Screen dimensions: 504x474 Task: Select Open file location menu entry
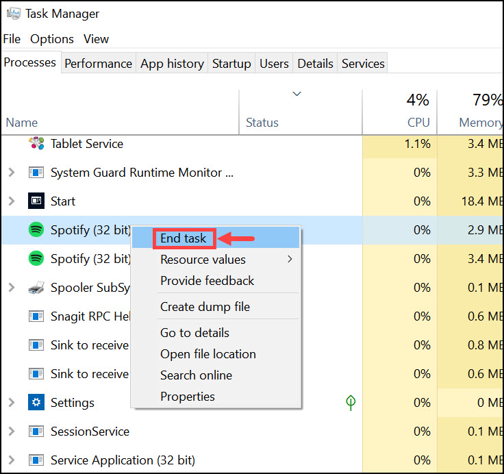pos(208,354)
